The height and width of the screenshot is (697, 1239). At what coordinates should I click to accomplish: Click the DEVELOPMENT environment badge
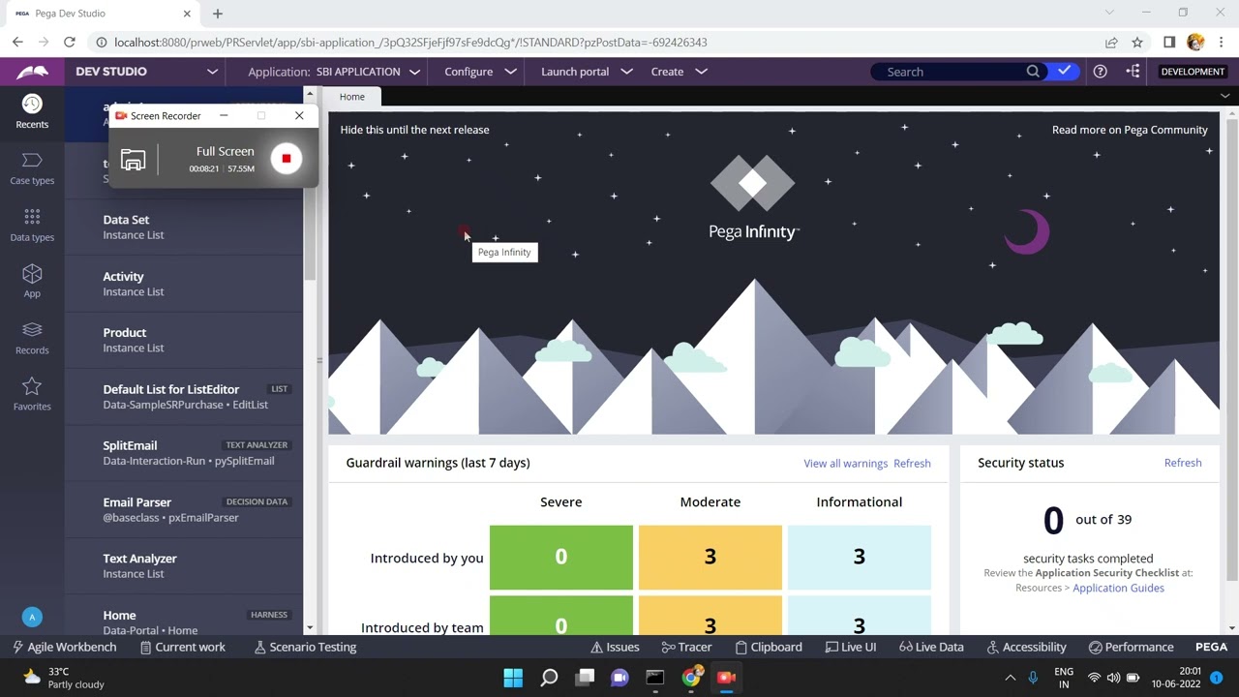pos(1193,72)
